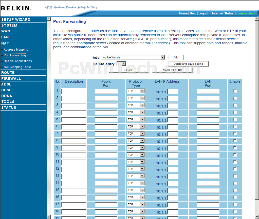Open the Port Forwarding sidebar link

pyautogui.click(x=15, y=55)
